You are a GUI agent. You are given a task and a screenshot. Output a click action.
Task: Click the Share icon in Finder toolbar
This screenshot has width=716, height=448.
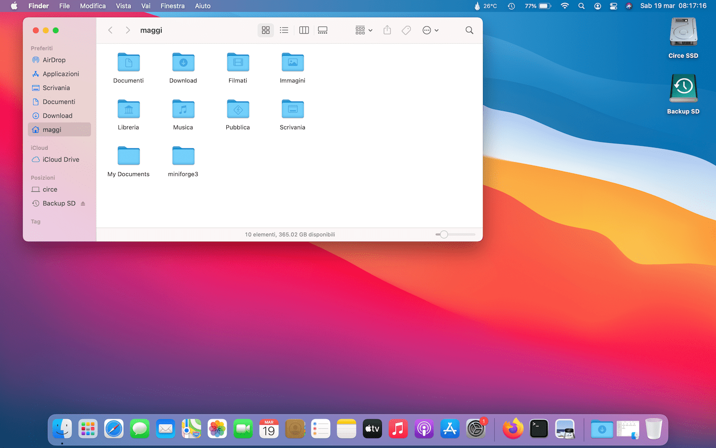pos(387,30)
